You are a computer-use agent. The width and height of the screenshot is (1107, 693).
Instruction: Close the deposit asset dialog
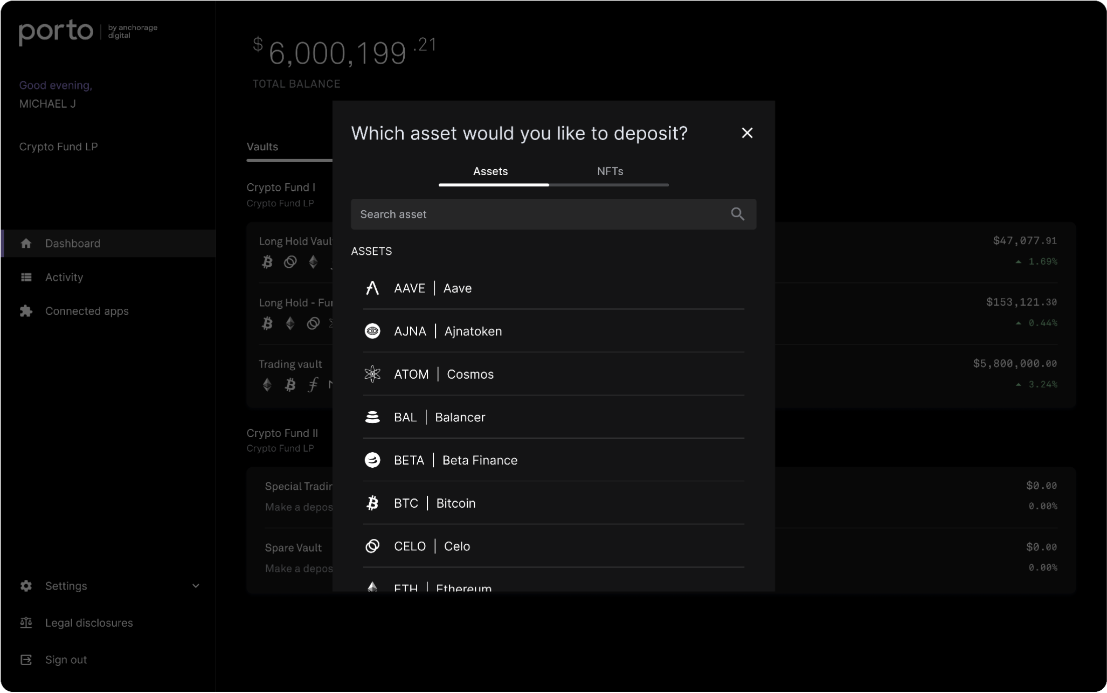click(x=747, y=133)
